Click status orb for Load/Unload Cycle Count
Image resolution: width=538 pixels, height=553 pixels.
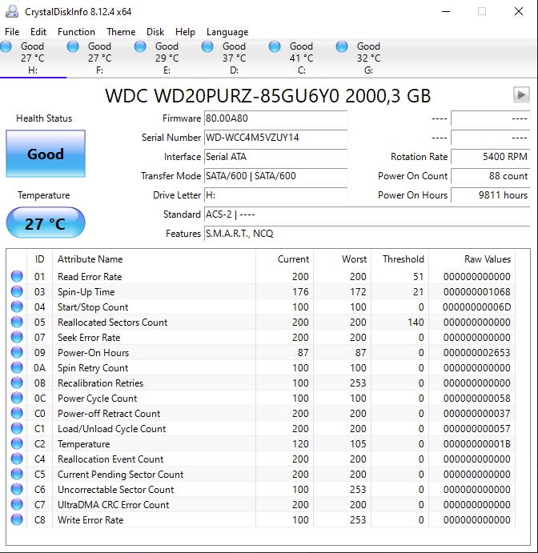pyautogui.click(x=17, y=428)
